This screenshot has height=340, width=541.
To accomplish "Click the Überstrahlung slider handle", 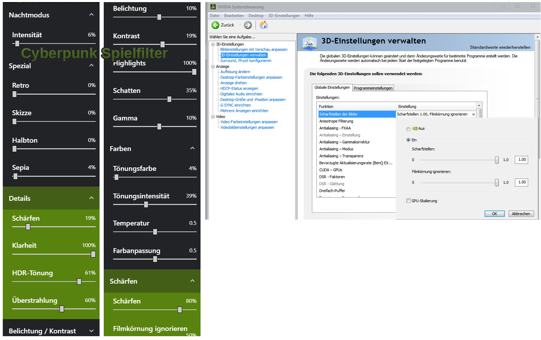I will point(62,309).
